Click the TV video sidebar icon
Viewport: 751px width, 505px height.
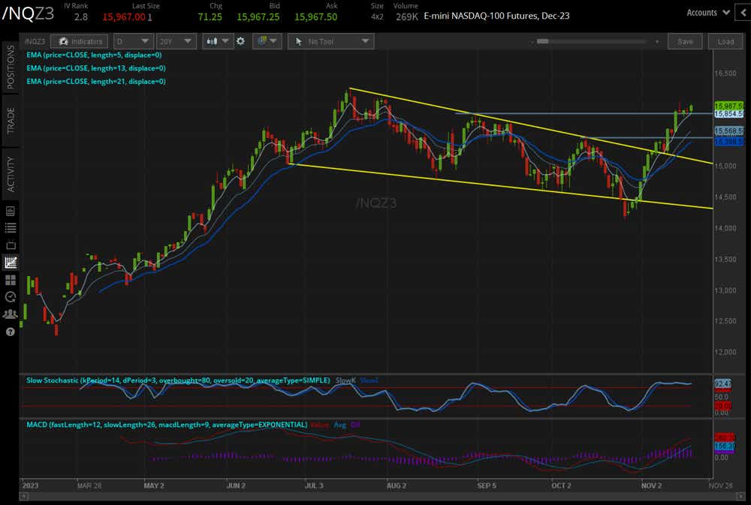coord(10,245)
